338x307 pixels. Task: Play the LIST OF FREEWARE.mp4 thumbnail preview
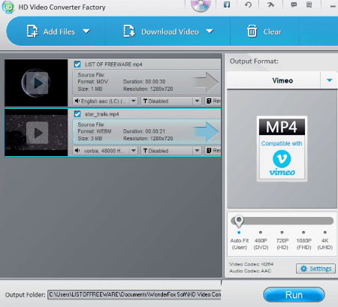[x=38, y=83]
